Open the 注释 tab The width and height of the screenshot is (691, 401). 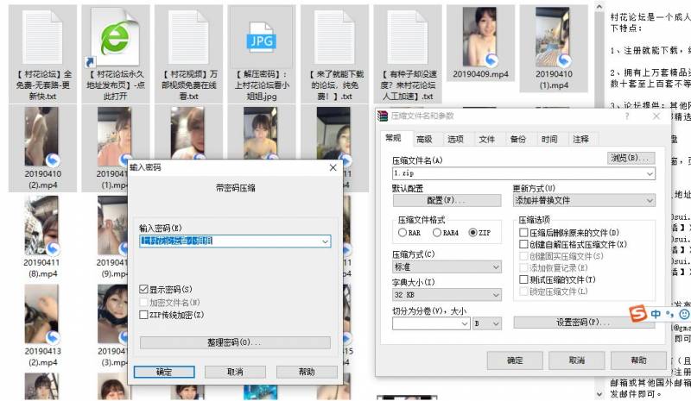[x=580, y=138]
